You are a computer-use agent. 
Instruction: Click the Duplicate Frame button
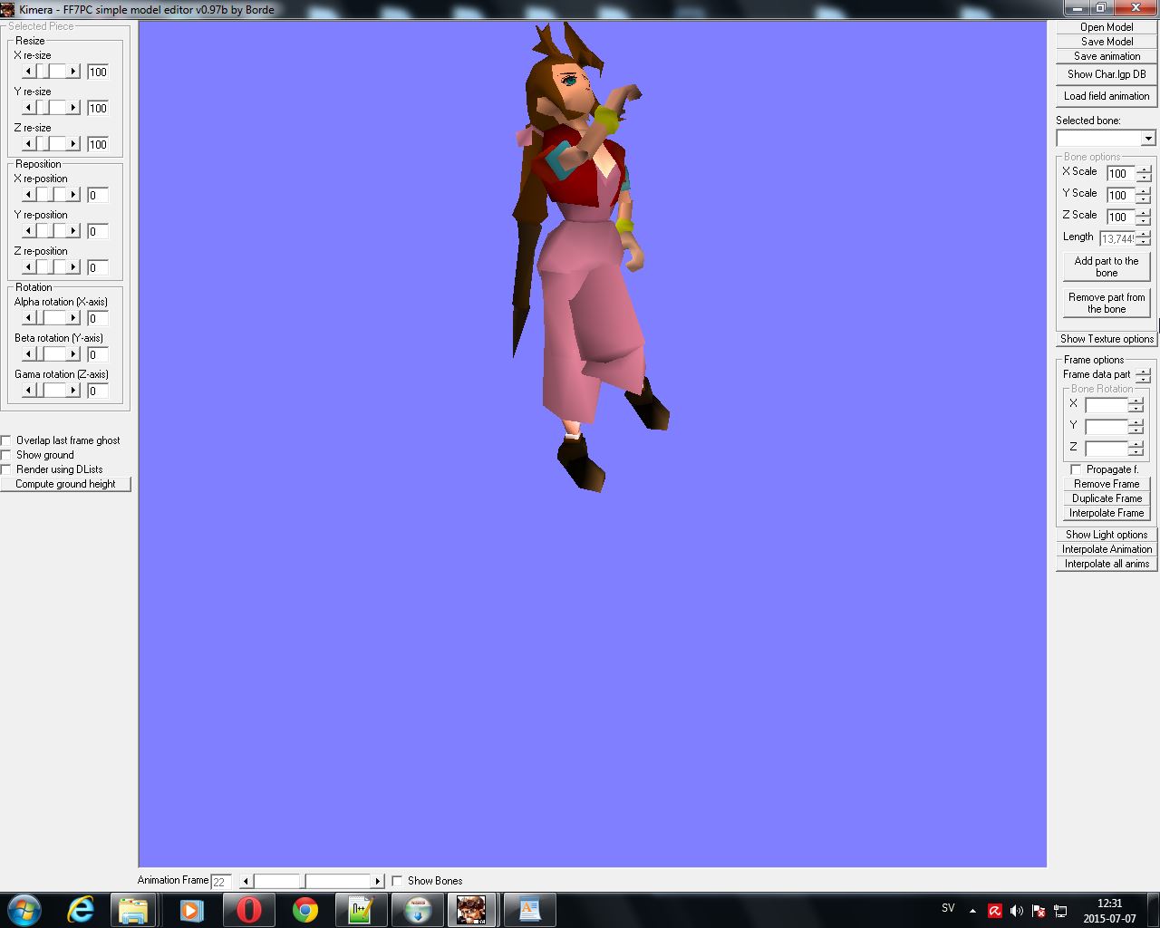pyautogui.click(x=1107, y=498)
